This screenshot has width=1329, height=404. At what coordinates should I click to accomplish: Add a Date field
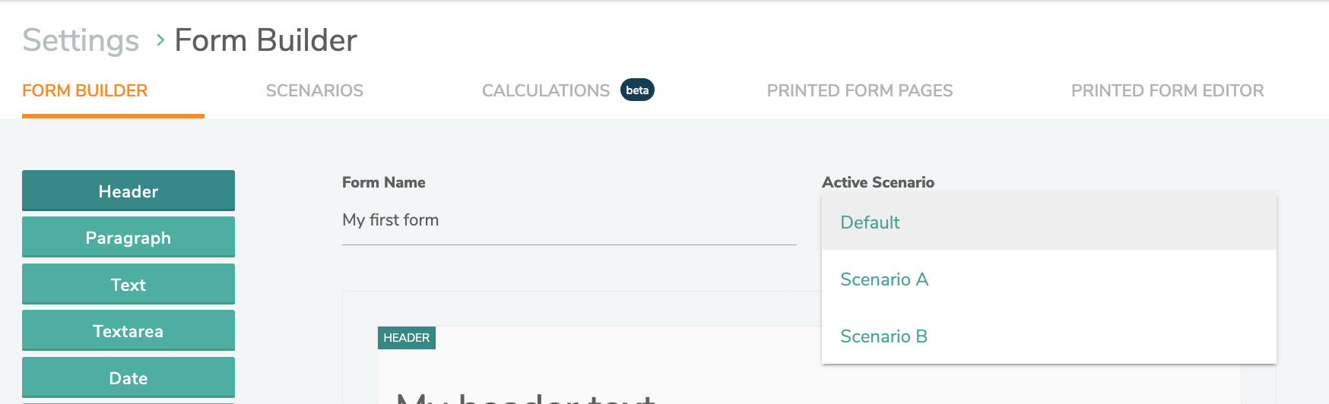128,377
